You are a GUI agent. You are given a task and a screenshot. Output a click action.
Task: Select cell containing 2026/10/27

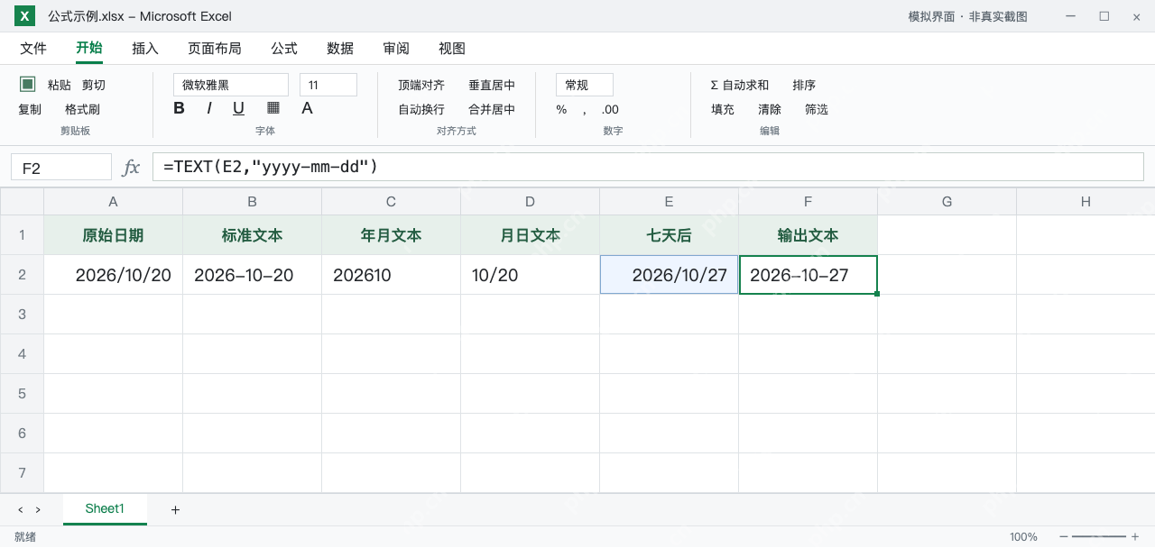tap(669, 275)
